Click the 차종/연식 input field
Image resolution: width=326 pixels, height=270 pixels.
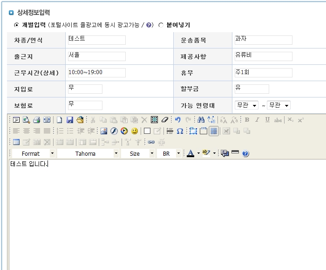97,40
